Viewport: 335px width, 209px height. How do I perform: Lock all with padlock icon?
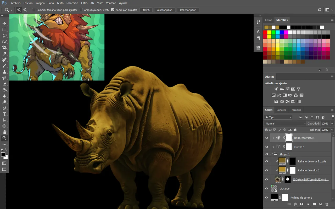pyautogui.click(x=295, y=130)
